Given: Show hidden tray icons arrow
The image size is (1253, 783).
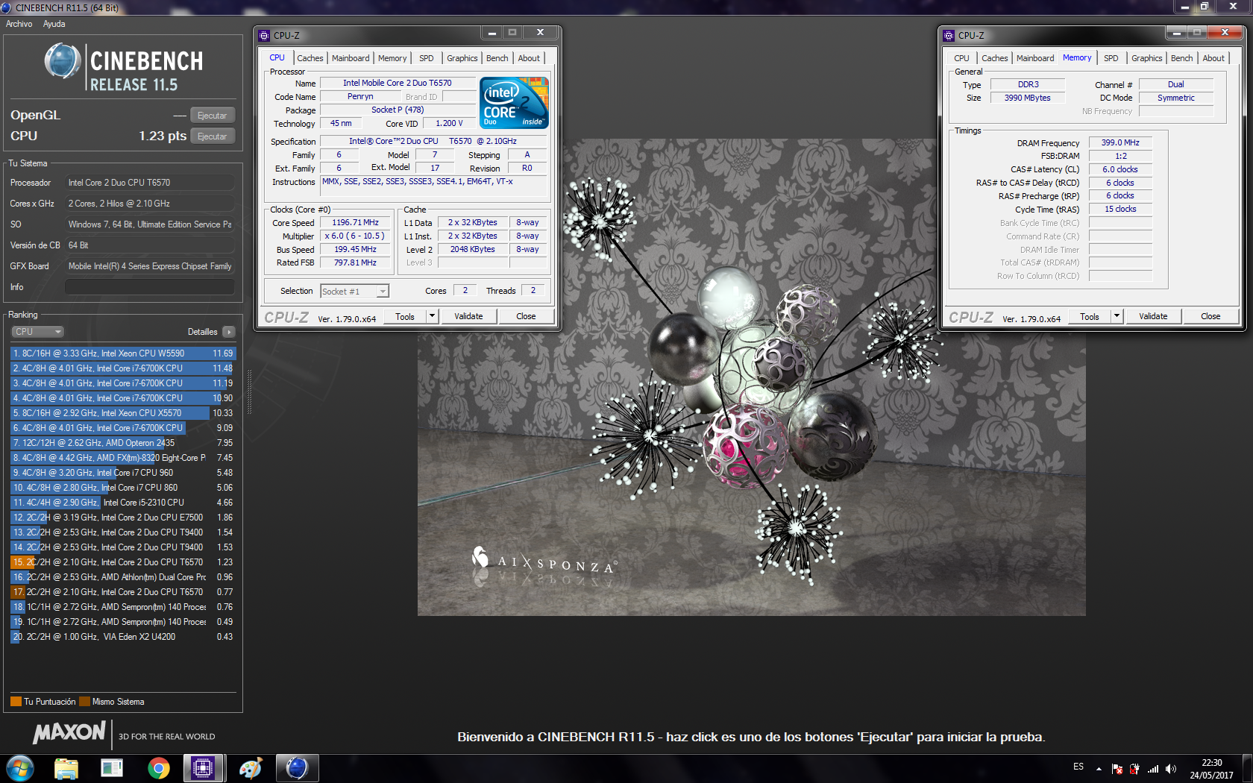Looking at the screenshot, I should 1099,769.
